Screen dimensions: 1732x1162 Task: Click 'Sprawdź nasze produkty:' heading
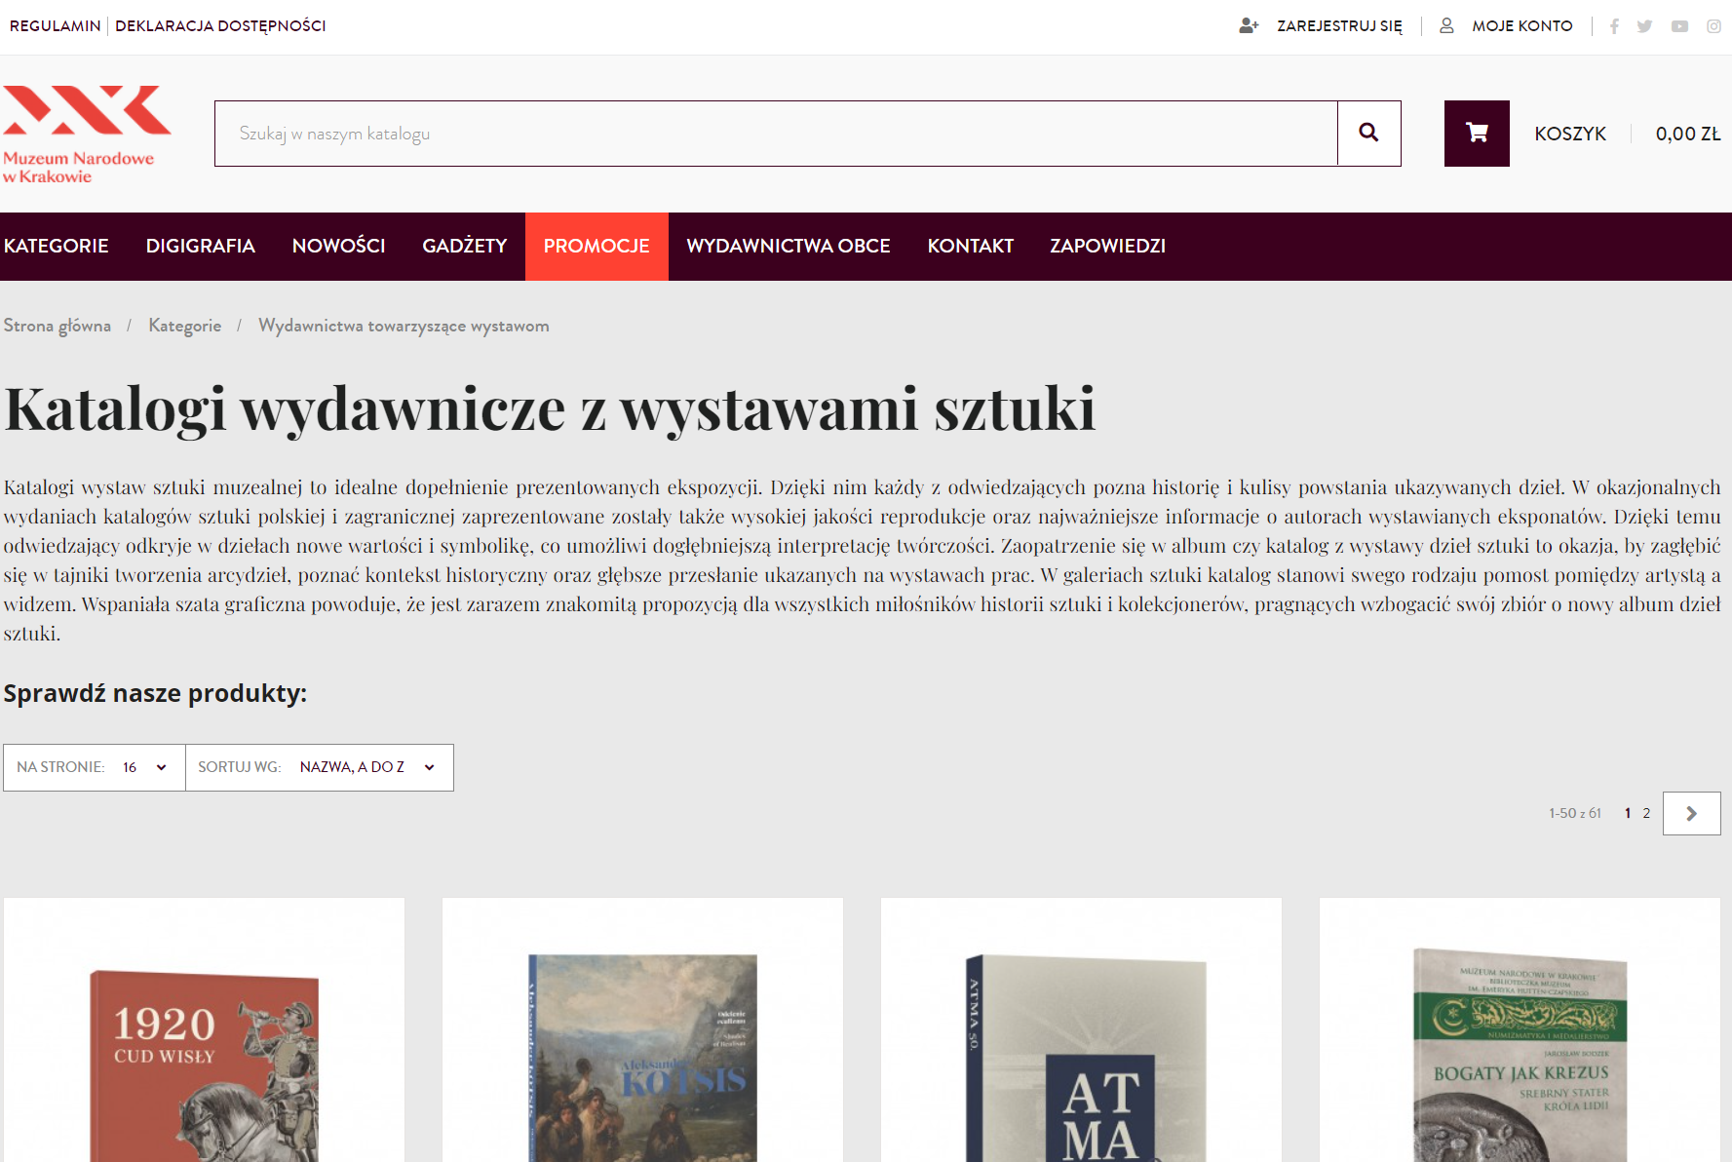tap(155, 693)
